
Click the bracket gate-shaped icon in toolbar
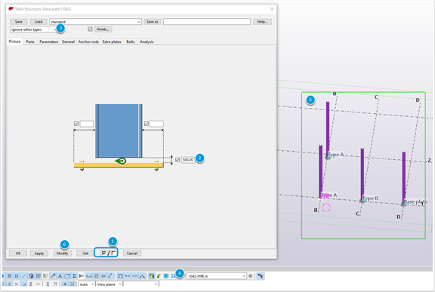coord(120,276)
